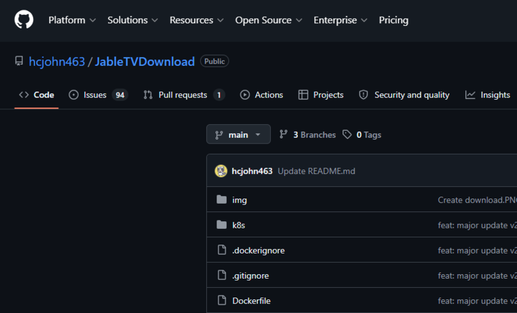Open the Projects tab
517x313 pixels.
pyautogui.click(x=321, y=95)
